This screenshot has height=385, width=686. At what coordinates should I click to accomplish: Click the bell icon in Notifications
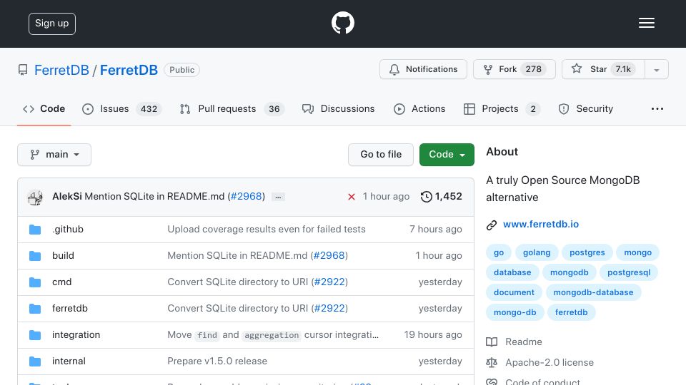pyautogui.click(x=394, y=69)
